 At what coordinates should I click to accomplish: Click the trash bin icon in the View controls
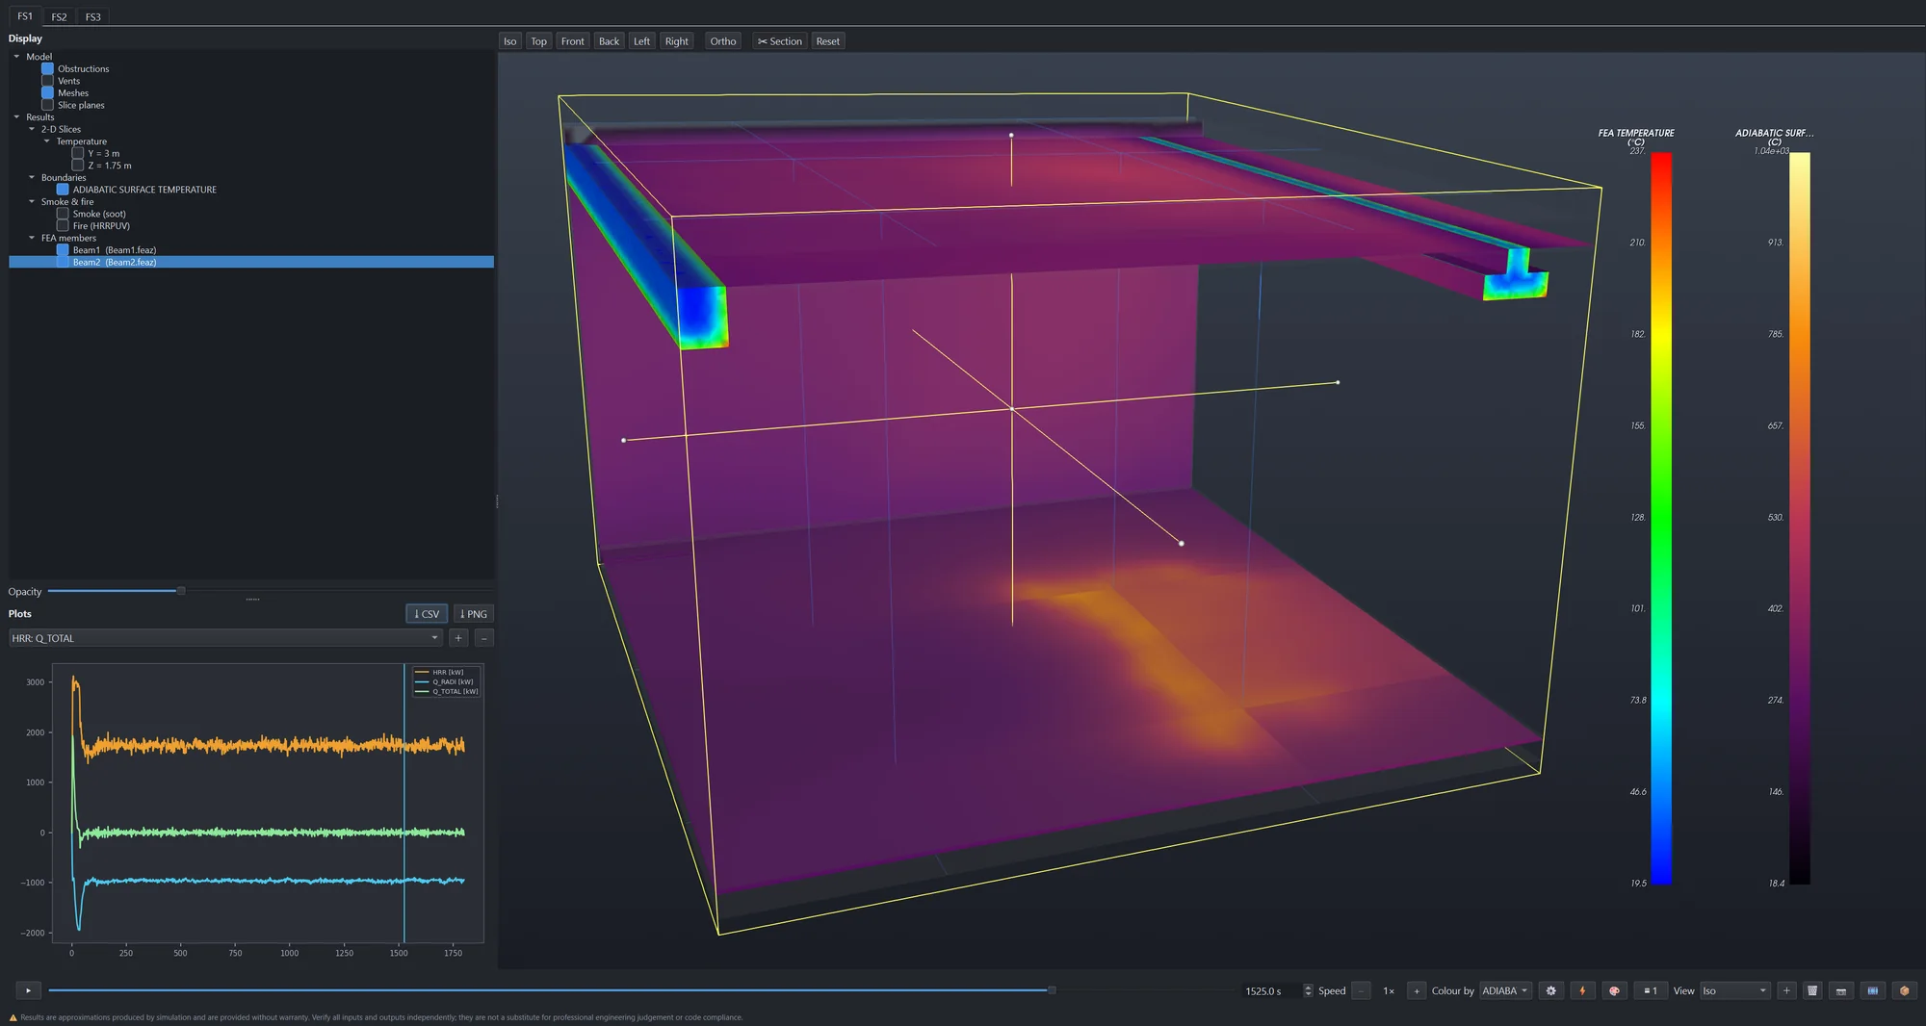(x=1812, y=990)
